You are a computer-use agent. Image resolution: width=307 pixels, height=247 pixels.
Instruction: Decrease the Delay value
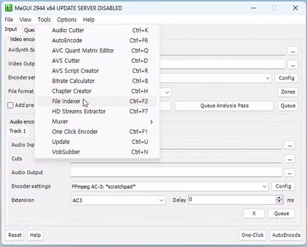(x=279, y=202)
